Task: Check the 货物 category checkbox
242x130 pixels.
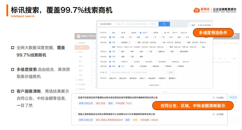Action: click(x=119, y=56)
